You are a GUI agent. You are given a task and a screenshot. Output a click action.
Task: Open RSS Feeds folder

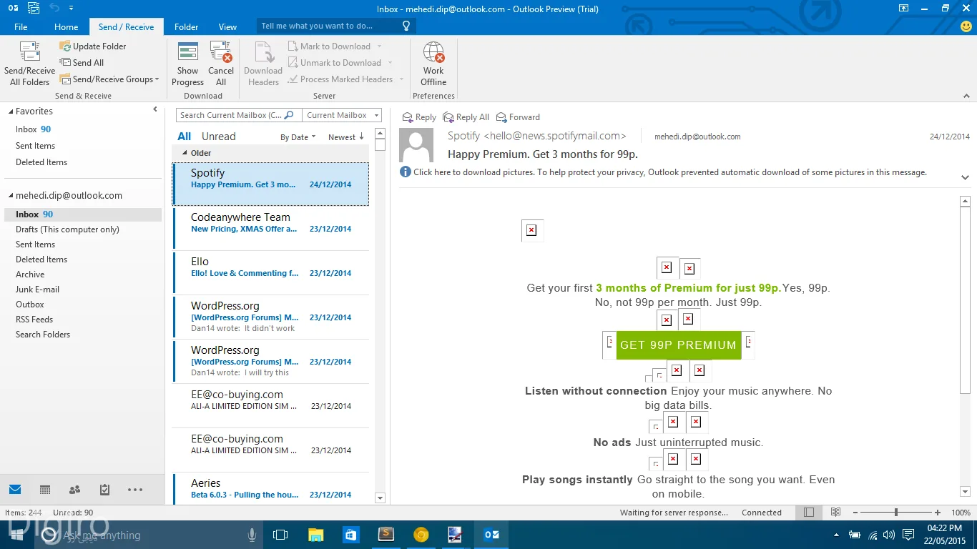[34, 320]
